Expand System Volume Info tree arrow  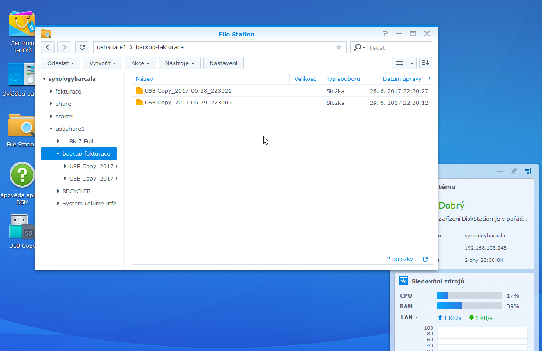pos(58,204)
